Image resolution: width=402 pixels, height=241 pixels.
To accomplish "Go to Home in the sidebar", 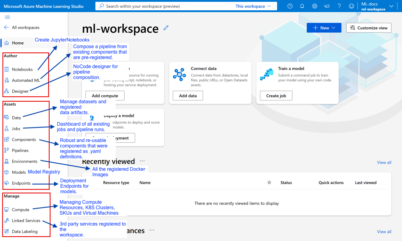I will pos(18,43).
